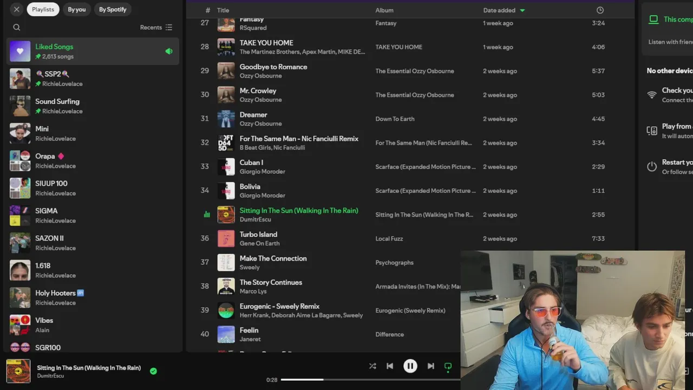Select The Story Continues track
The height and width of the screenshot is (390, 693).
click(x=271, y=282)
